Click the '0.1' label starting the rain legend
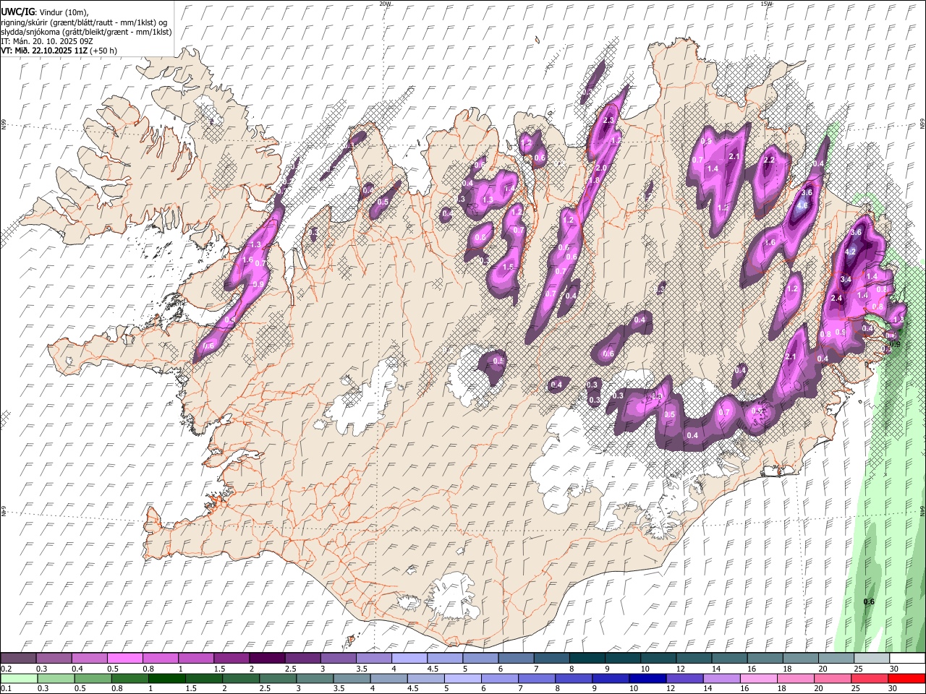 coord(7,688)
